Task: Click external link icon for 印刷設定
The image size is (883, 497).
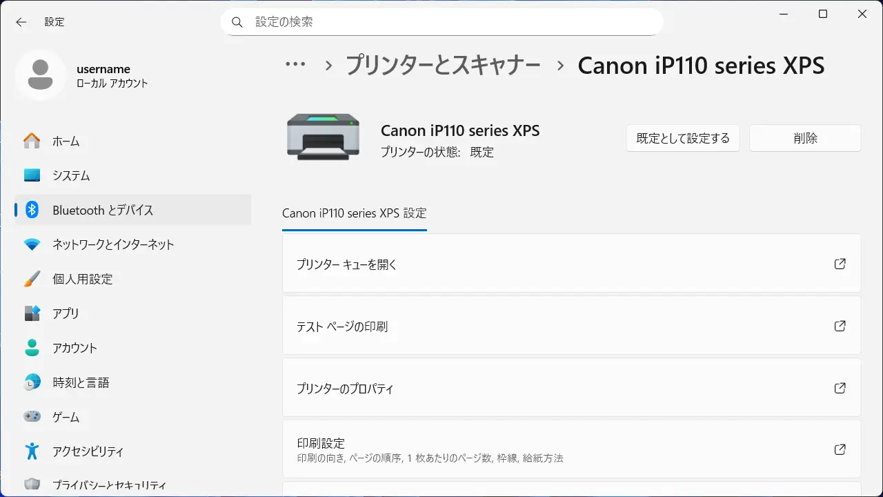Action: pyautogui.click(x=840, y=449)
